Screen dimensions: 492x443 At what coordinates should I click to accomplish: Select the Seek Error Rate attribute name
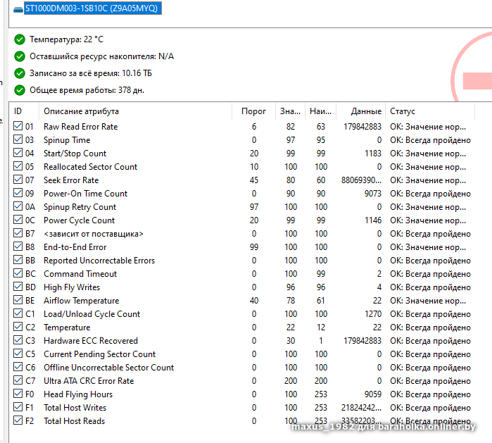click(71, 180)
